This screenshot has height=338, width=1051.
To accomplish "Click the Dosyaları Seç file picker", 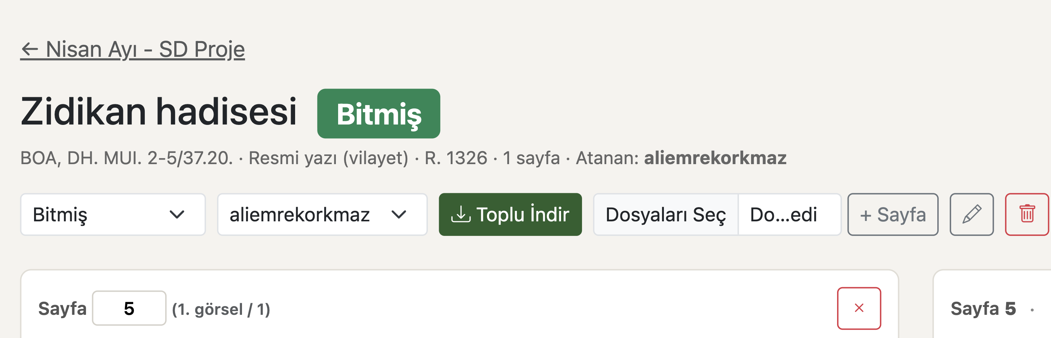I will [x=667, y=214].
